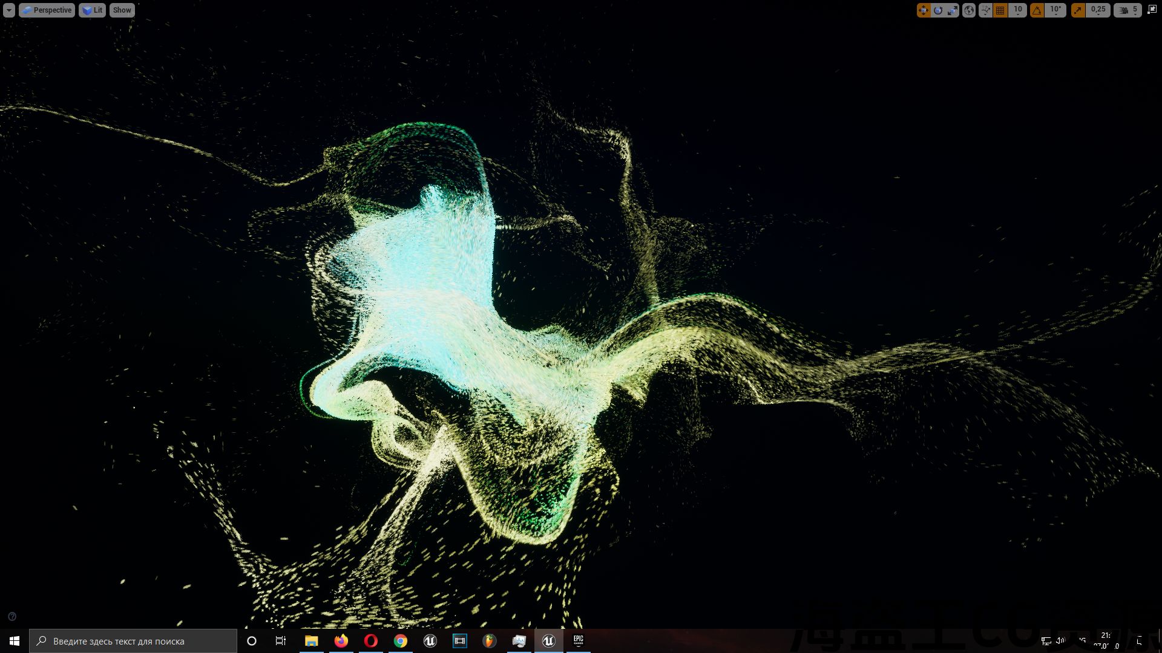The height and width of the screenshot is (653, 1162).
Task: Open rotation snap 10° dropdown
Action: pos(1056,10)
